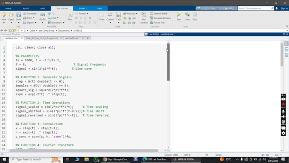Click the Compare files button
The height and width of the screenshot is (163, 289).
click(x=30, y=14)
